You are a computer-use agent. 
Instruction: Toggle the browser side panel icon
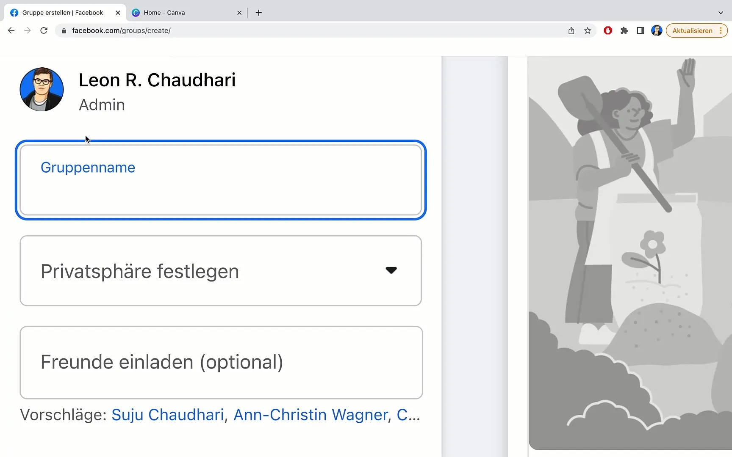tap(640, 30)
